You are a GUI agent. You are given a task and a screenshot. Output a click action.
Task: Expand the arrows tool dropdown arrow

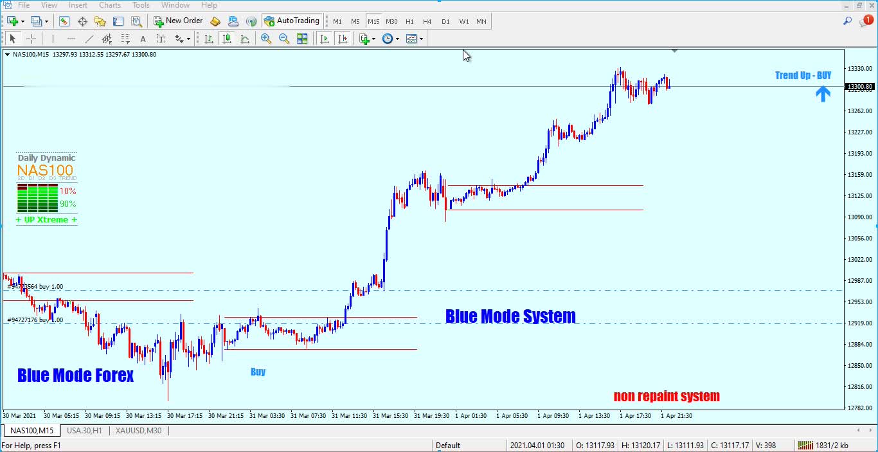pyautogui.click(x=188, y=39)
